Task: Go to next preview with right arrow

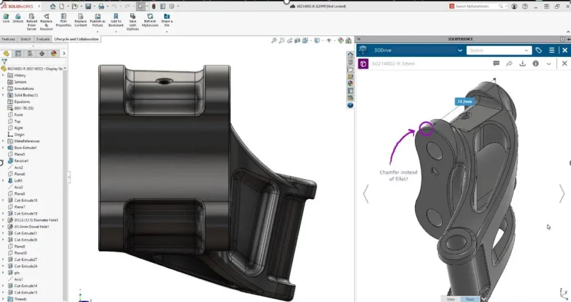Action: coord(562,194)
